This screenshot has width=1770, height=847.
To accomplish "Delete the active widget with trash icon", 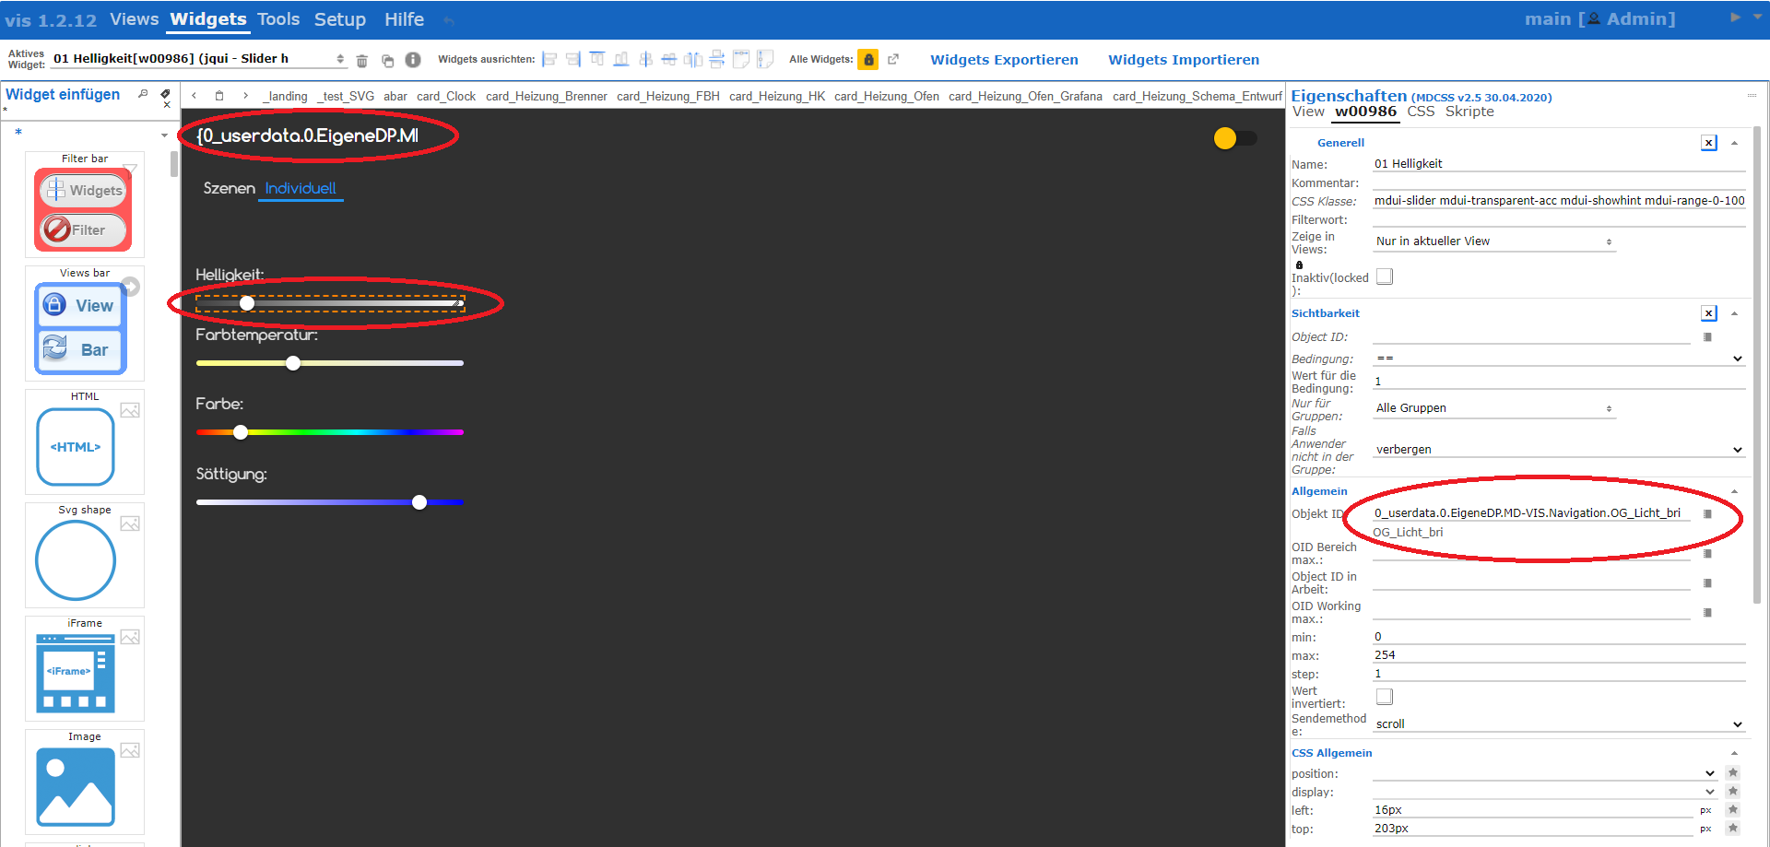I will pos(362,61).
